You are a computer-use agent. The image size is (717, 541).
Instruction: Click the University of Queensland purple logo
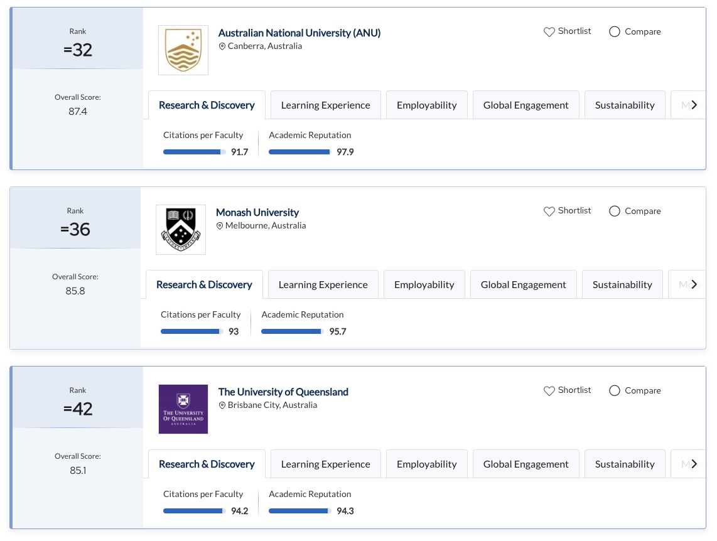point(183,409)
